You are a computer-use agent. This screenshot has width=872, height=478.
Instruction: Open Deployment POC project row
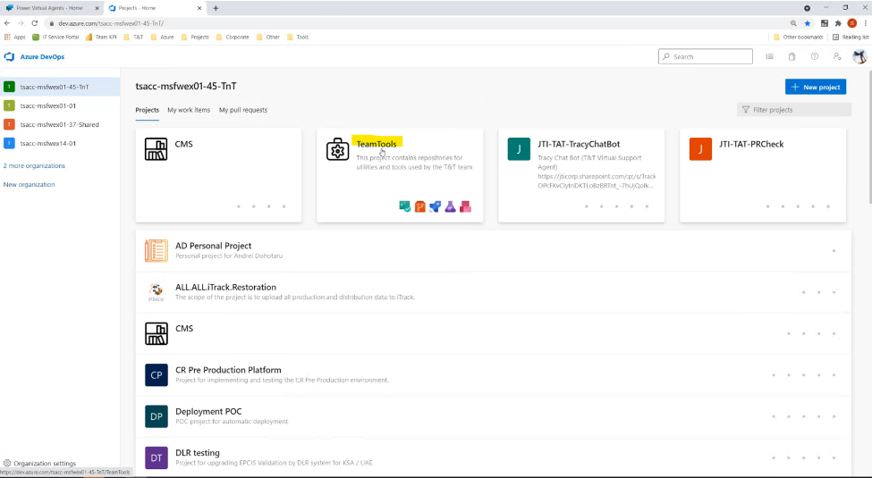coord(494,416)
